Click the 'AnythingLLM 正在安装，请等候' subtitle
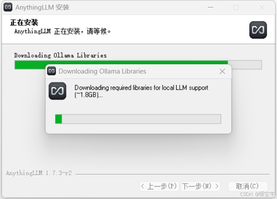The image size is (277, 199). pos(63,31)
